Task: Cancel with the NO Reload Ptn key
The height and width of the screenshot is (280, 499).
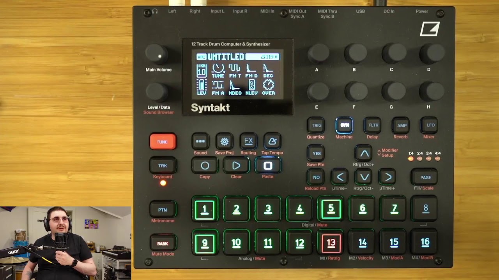Action: tap(316, 177)
